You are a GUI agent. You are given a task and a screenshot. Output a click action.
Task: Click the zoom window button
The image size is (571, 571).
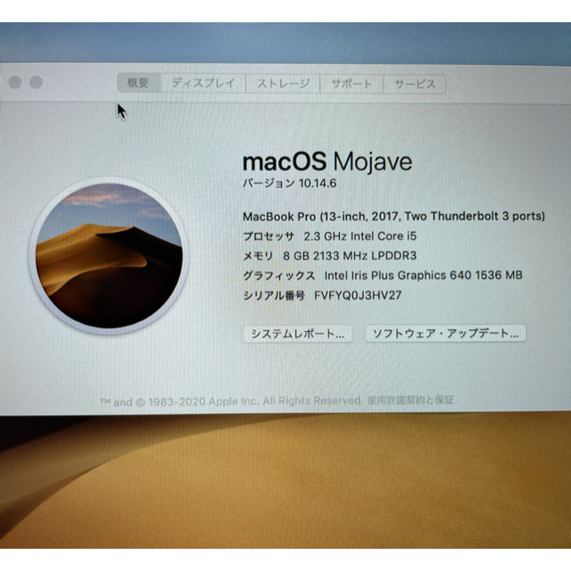(x=36, y=82)
